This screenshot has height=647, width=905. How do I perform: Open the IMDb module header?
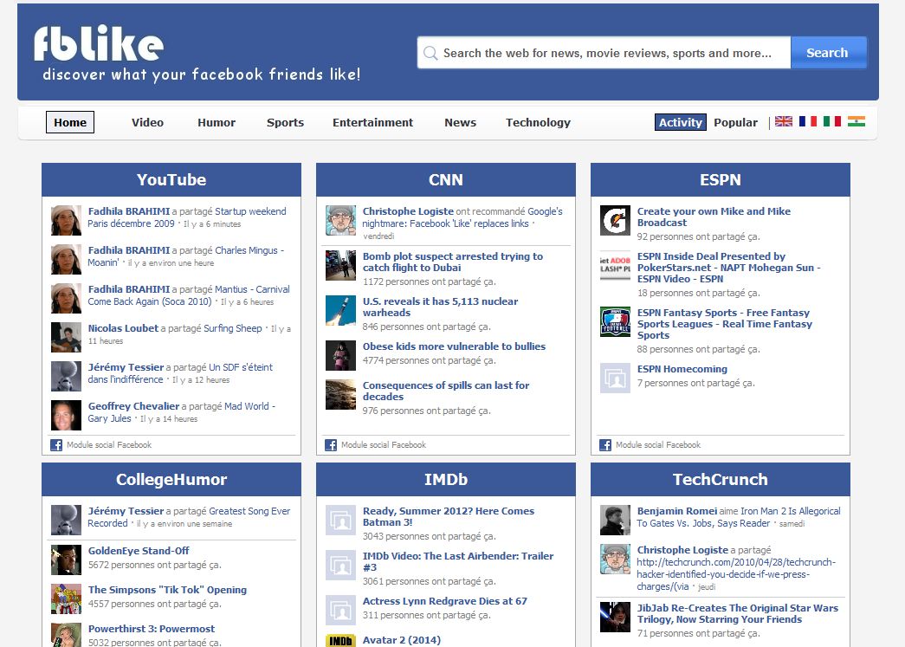click(x=446, y=479)
